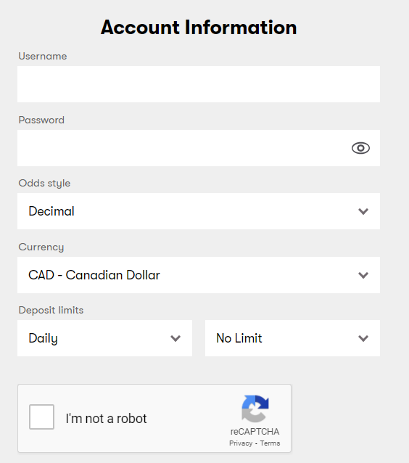Focus the Username text field
Screen dimensions: 409x463
pyautogui.click(x=199, y=84)
